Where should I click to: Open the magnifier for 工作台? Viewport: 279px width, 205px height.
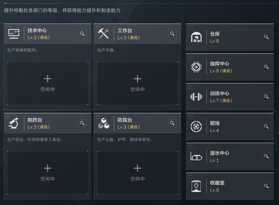tap(172, 33)
